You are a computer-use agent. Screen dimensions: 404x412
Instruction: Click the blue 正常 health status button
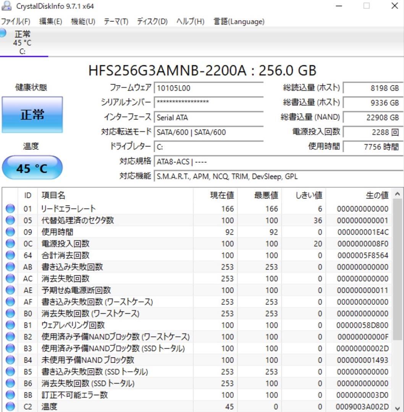coord(32,114)
